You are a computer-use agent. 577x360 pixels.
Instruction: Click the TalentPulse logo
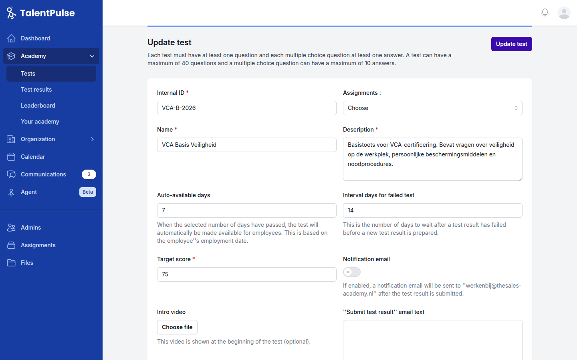point(41,13)
